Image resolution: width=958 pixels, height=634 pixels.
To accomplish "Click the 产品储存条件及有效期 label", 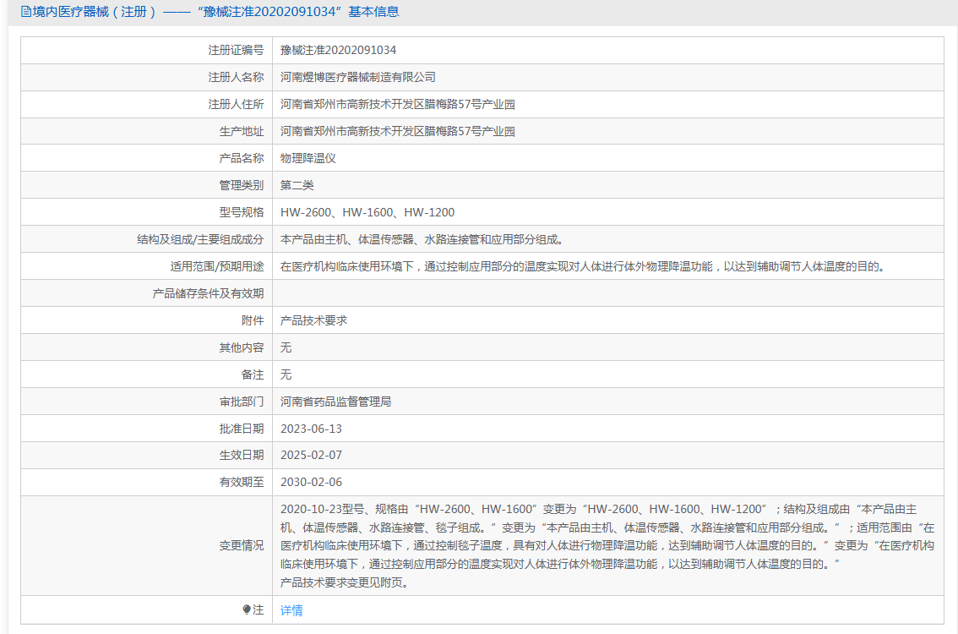I will point(209,292).
